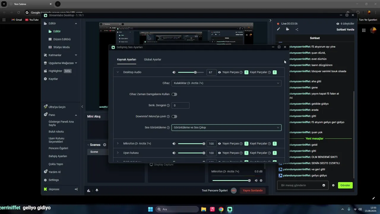The width and height of the screenshot is (380, 214).
Task: Click Ses Görüntüleme help icon
Action: point(168,128)
